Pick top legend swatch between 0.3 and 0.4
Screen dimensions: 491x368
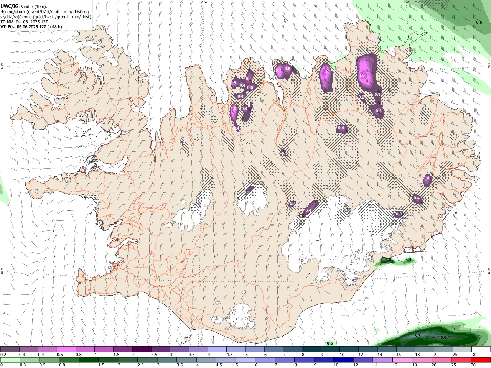click(x=29, y=349)
